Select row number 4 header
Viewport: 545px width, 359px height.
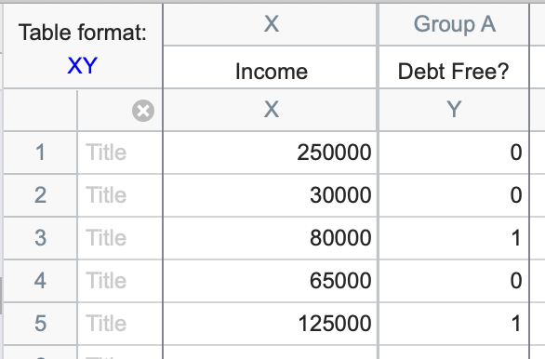(x=40, y=281)
